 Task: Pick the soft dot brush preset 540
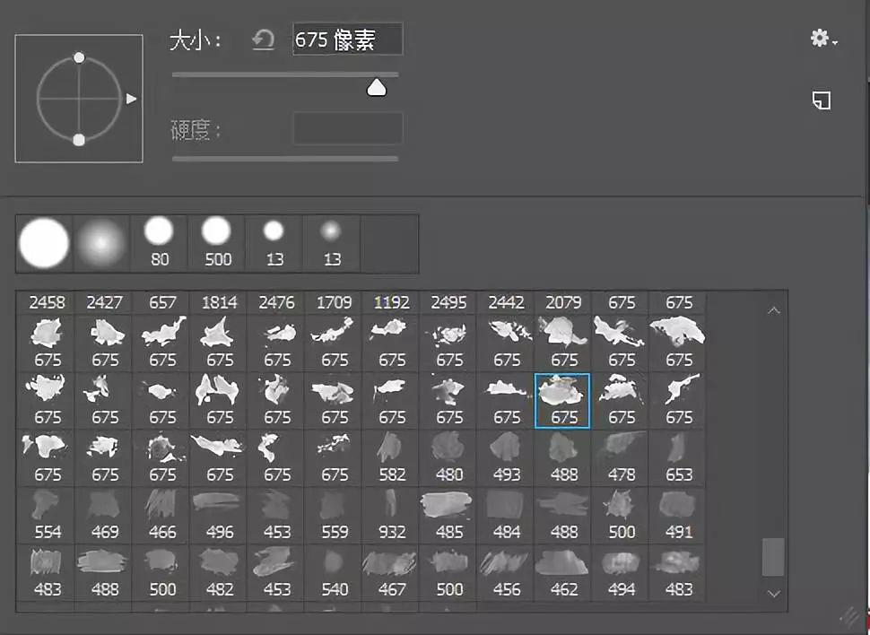click(335, 573)
